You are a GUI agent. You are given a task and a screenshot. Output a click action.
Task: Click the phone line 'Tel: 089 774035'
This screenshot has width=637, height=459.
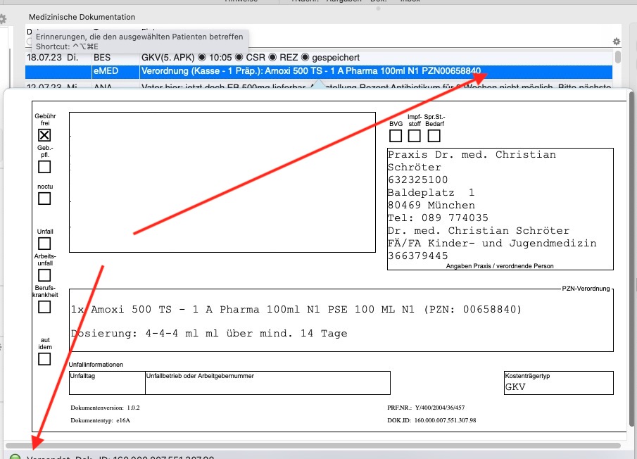(438, 218)
